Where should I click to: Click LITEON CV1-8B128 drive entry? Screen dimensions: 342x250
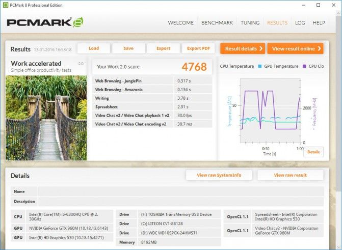point(179,224)
